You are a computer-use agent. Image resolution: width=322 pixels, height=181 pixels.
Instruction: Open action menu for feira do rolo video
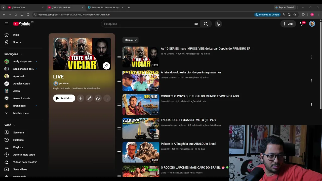311,81
